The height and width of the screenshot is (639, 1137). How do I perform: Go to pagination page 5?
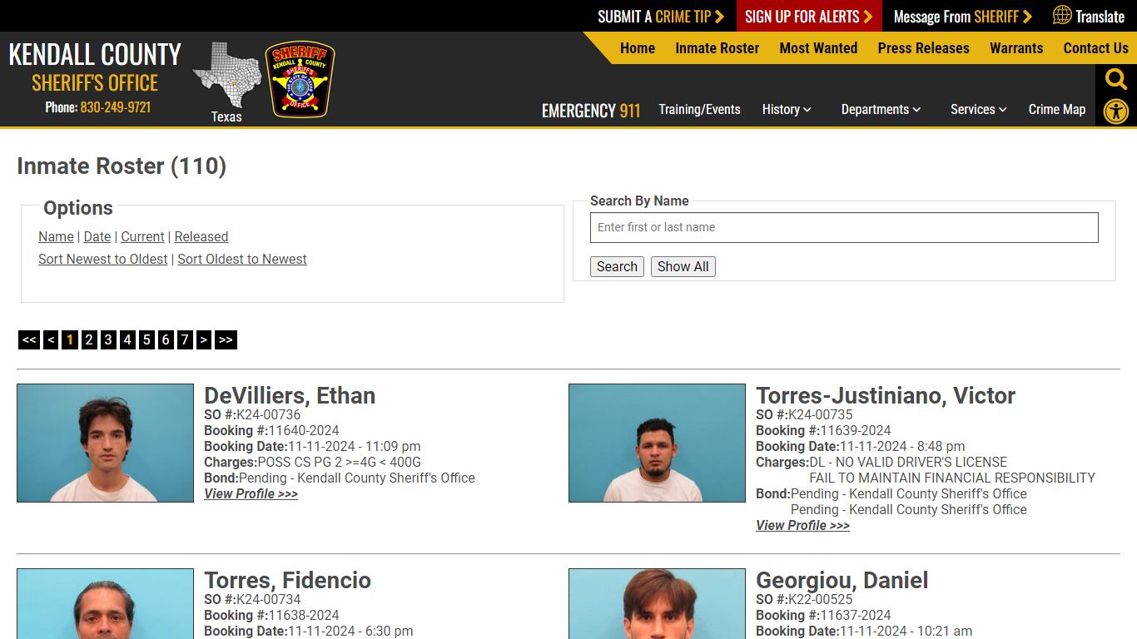pos(146,339)
